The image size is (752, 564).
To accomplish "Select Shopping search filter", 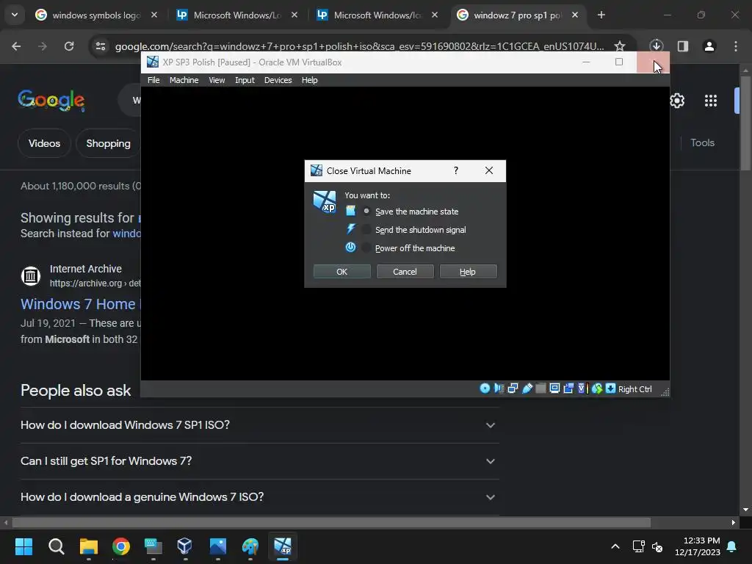I will tap(108, 143).
